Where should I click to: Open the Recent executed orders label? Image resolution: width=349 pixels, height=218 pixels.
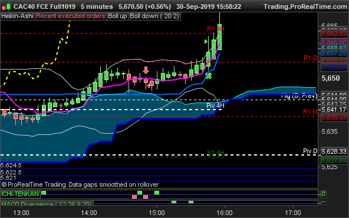[71, 16]
